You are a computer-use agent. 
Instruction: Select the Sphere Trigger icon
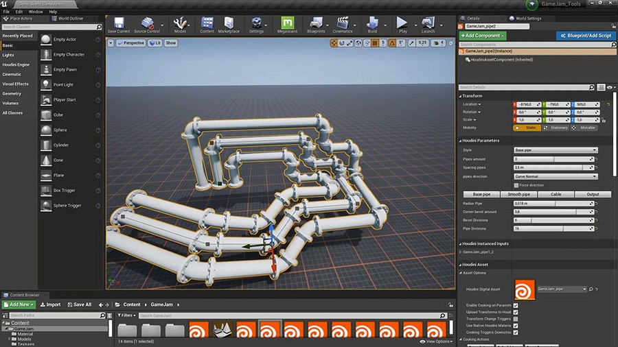pos(46,205)
